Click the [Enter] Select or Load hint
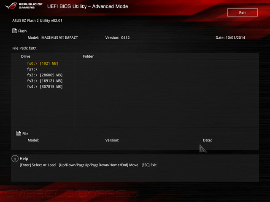This screenshot has width=270, height=202. 38,165
